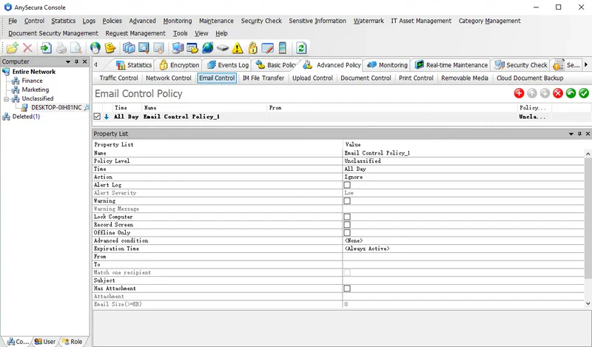Tick the Record Screen checkbox
592x347 pixels.
[x=347, y=225]
